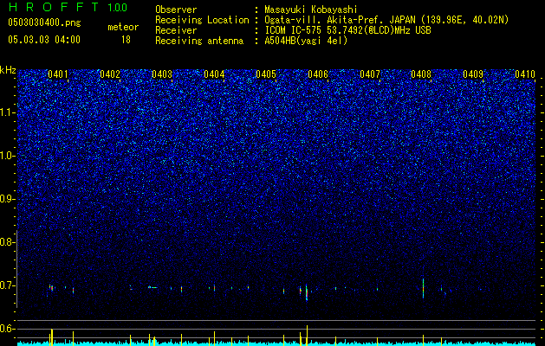Click the 'Receiving Location' field label
The height and width of the screenshot is (346, 545).
pos(202,20)
